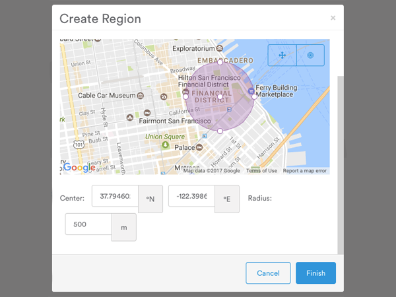Click the transit station icon below the circle

click(205, 136)
